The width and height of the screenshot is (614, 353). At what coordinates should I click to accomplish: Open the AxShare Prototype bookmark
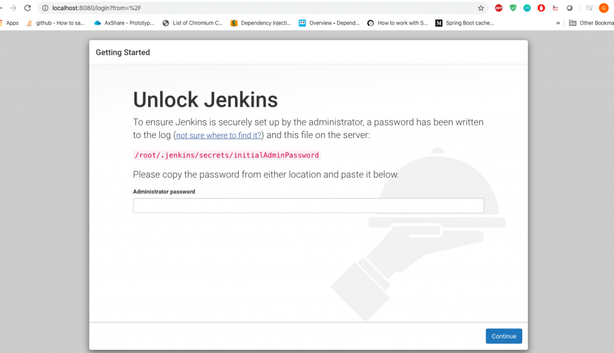[x=124, y=23]
